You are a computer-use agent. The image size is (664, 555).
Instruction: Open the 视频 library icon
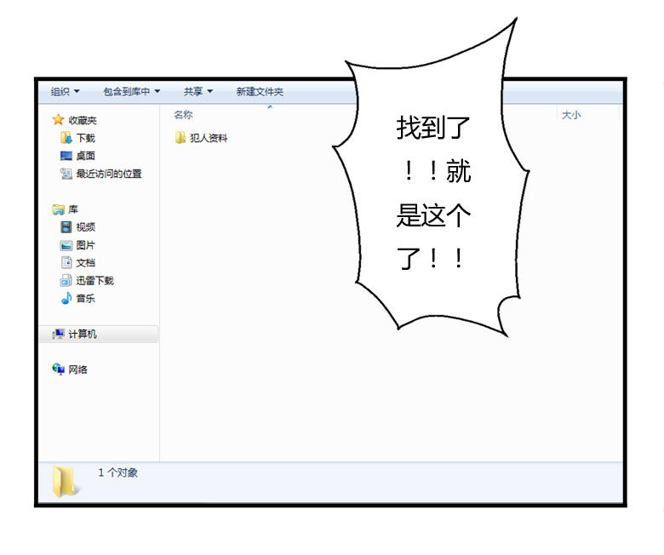66,227
